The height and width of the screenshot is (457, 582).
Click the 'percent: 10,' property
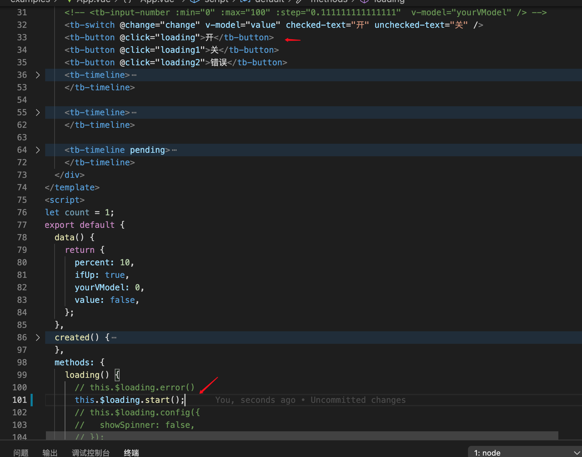[x=104, y=263]
